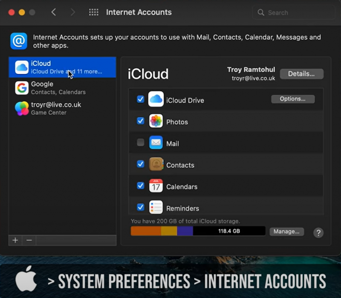Click the large iCloud heading
341x298 pixels.
tap(148, 74)
